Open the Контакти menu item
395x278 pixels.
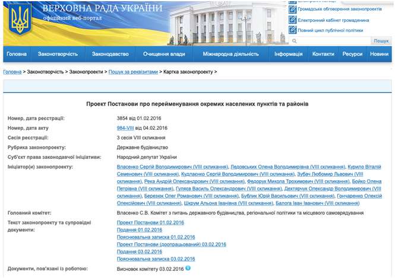coord(323,54)
